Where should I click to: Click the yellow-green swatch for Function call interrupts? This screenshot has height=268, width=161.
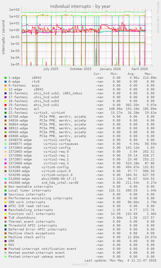6,214
